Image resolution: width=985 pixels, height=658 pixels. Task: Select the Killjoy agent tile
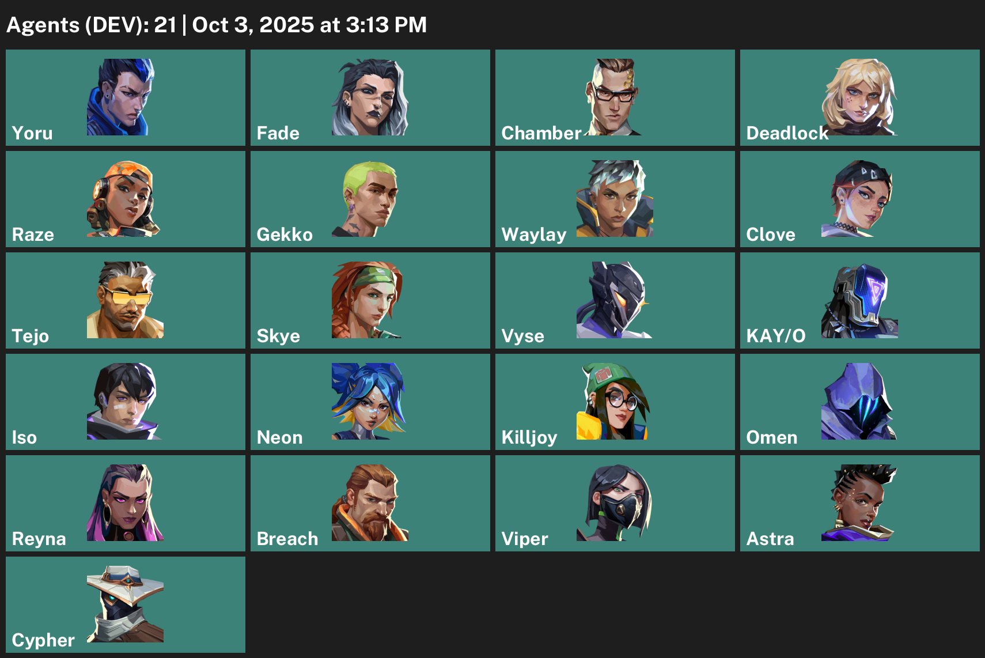tap(615, 402)
